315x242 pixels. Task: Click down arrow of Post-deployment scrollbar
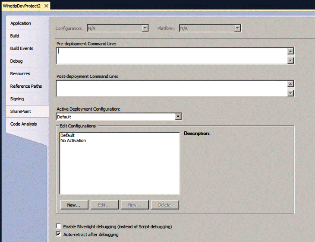coord(290,93)
